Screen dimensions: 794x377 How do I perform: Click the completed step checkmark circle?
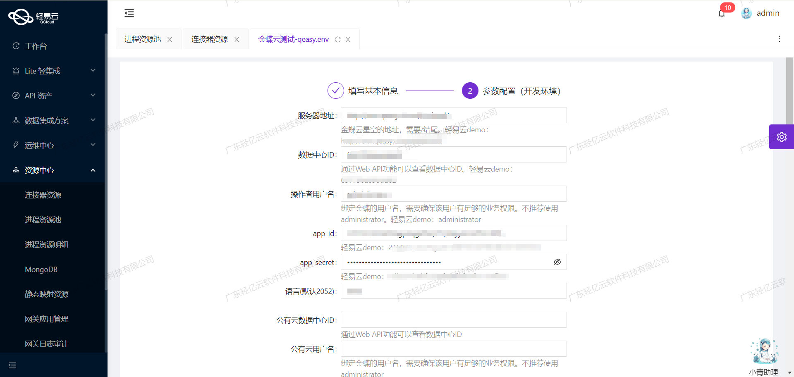[335, 91]
